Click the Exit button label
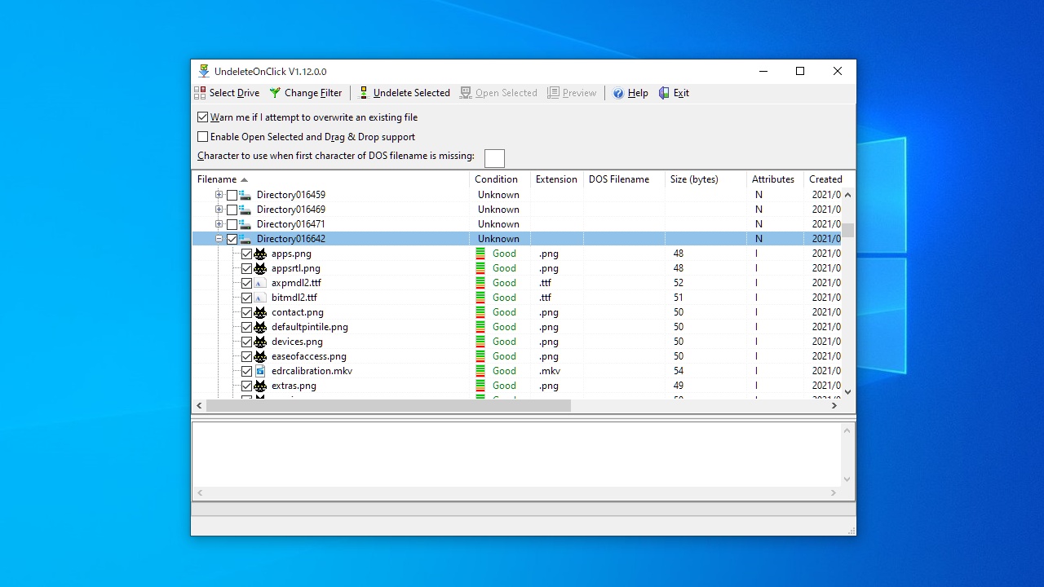This screenshot has width=1044, height=587. (x=681, y=93)
